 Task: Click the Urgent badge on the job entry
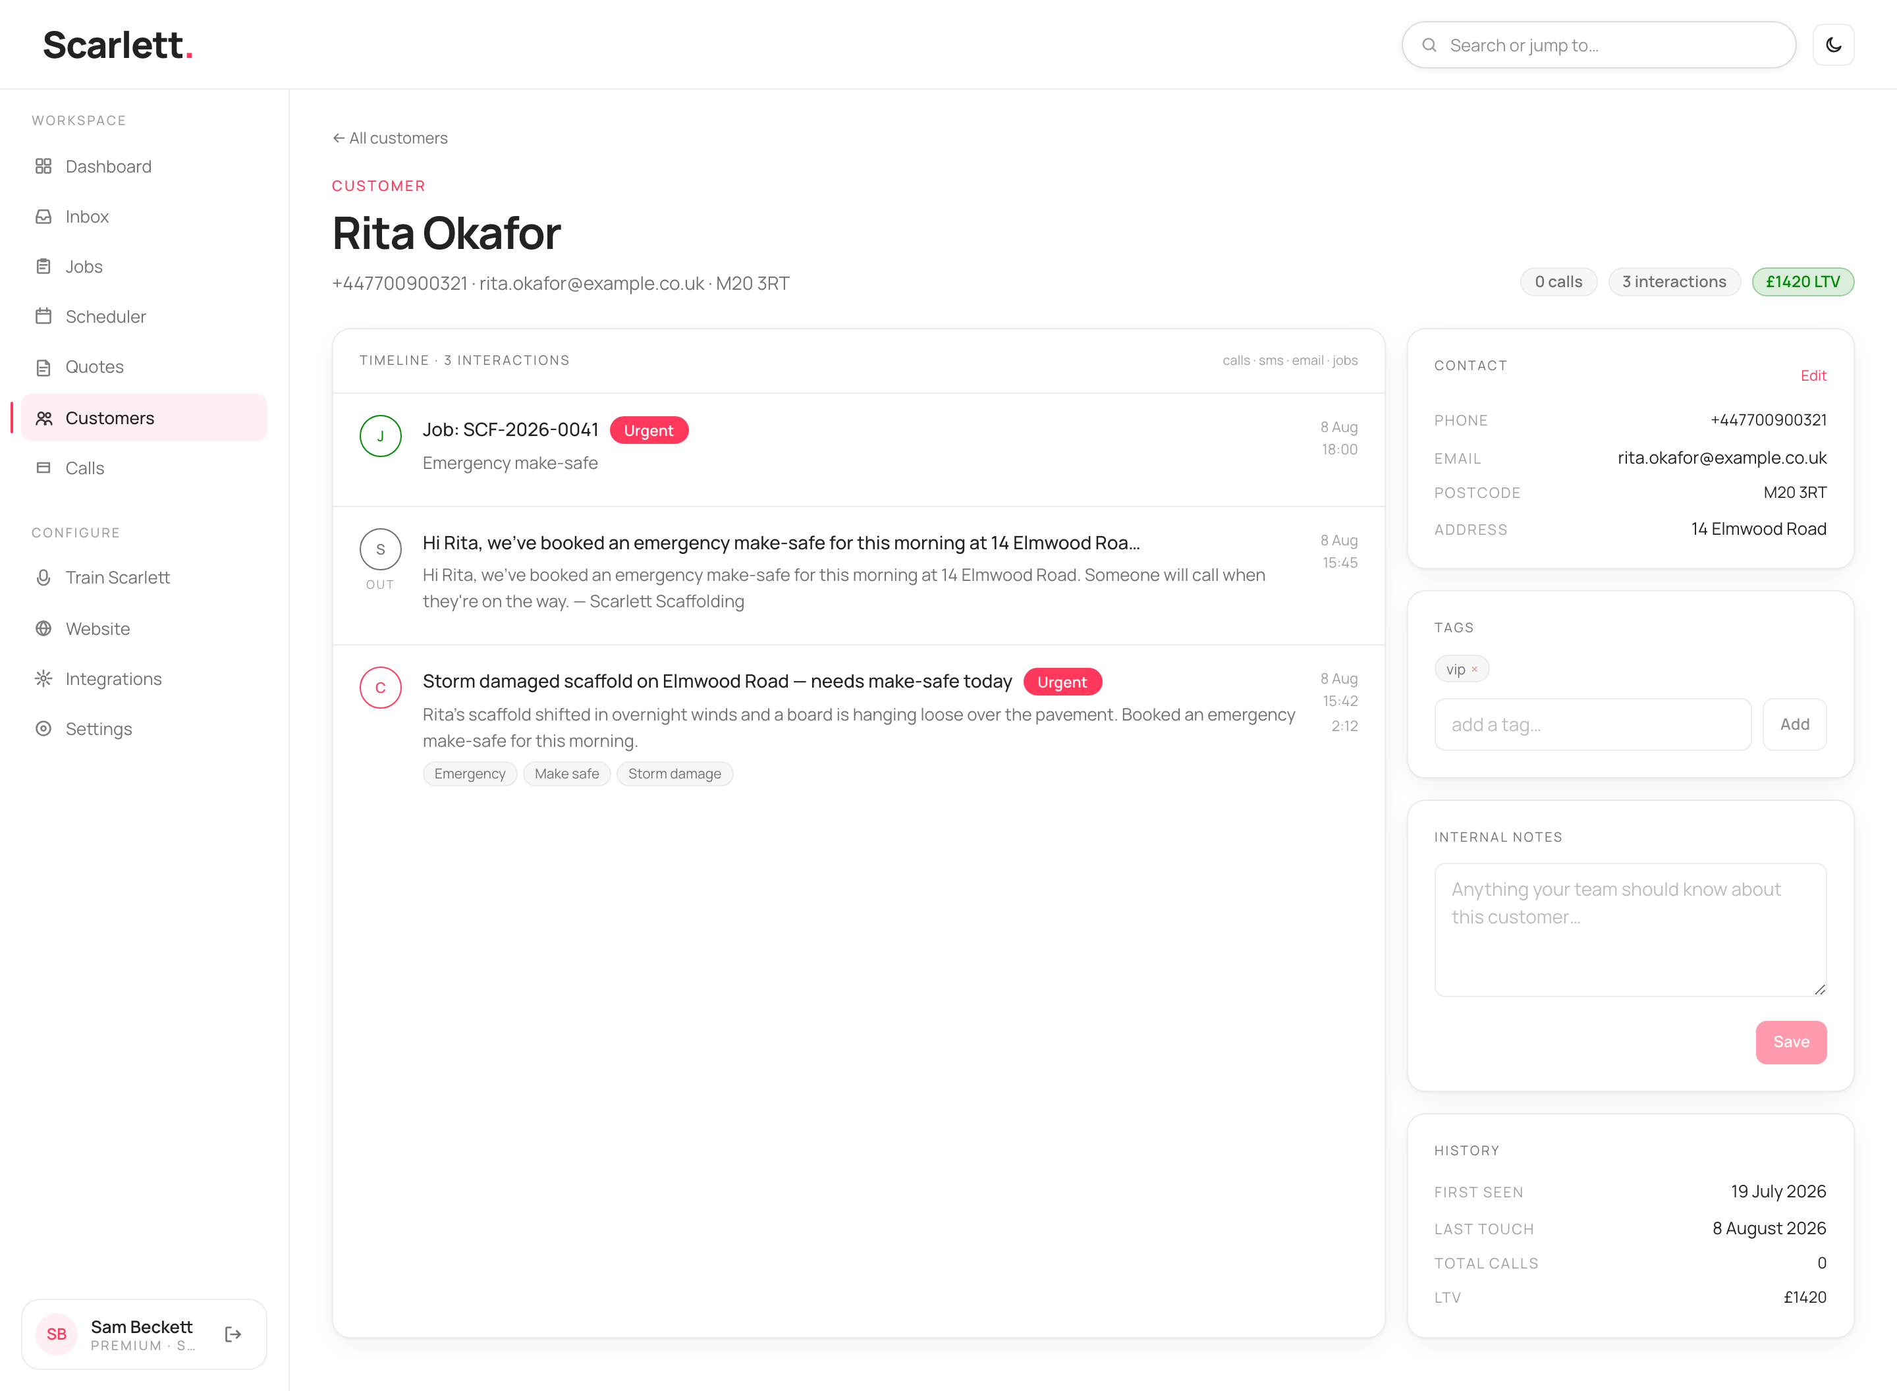(x=648, y=430)
